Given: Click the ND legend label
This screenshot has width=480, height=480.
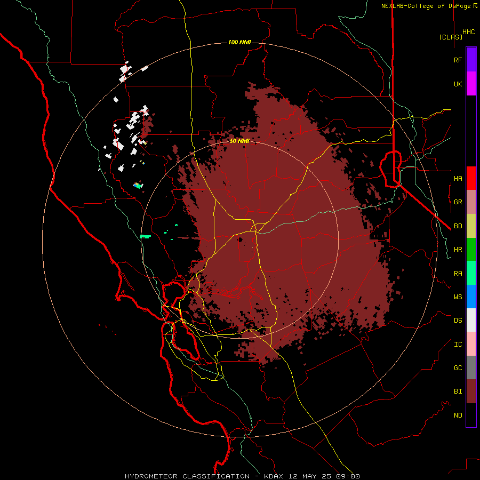Looking at the screenshot, I should click(458, 415).
